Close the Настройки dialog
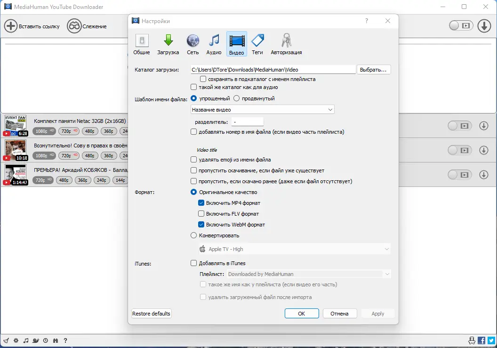Screen dimensions: 497x348 388,21
